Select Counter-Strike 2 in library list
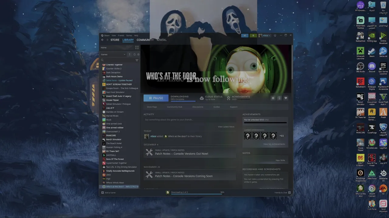This screenshot has width=389, height=218. [x=114, y=69]
